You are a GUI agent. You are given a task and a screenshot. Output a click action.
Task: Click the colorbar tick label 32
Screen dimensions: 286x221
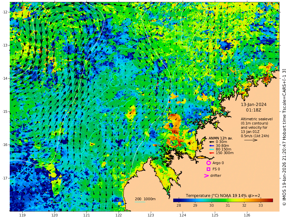[244, 205]
